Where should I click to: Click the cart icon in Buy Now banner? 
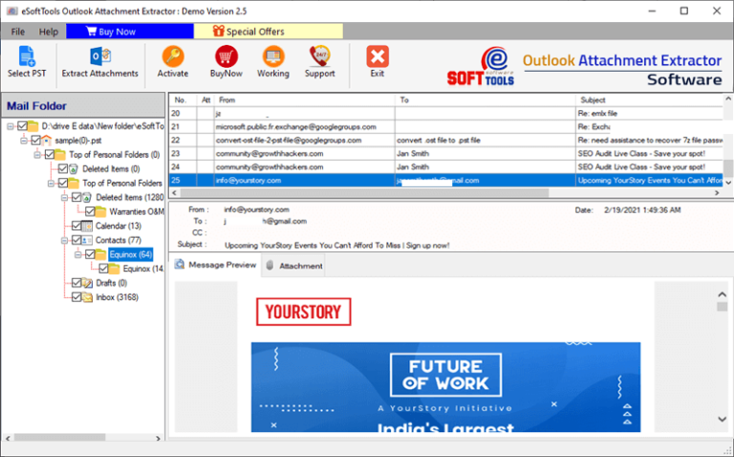(x=91, y=32)
